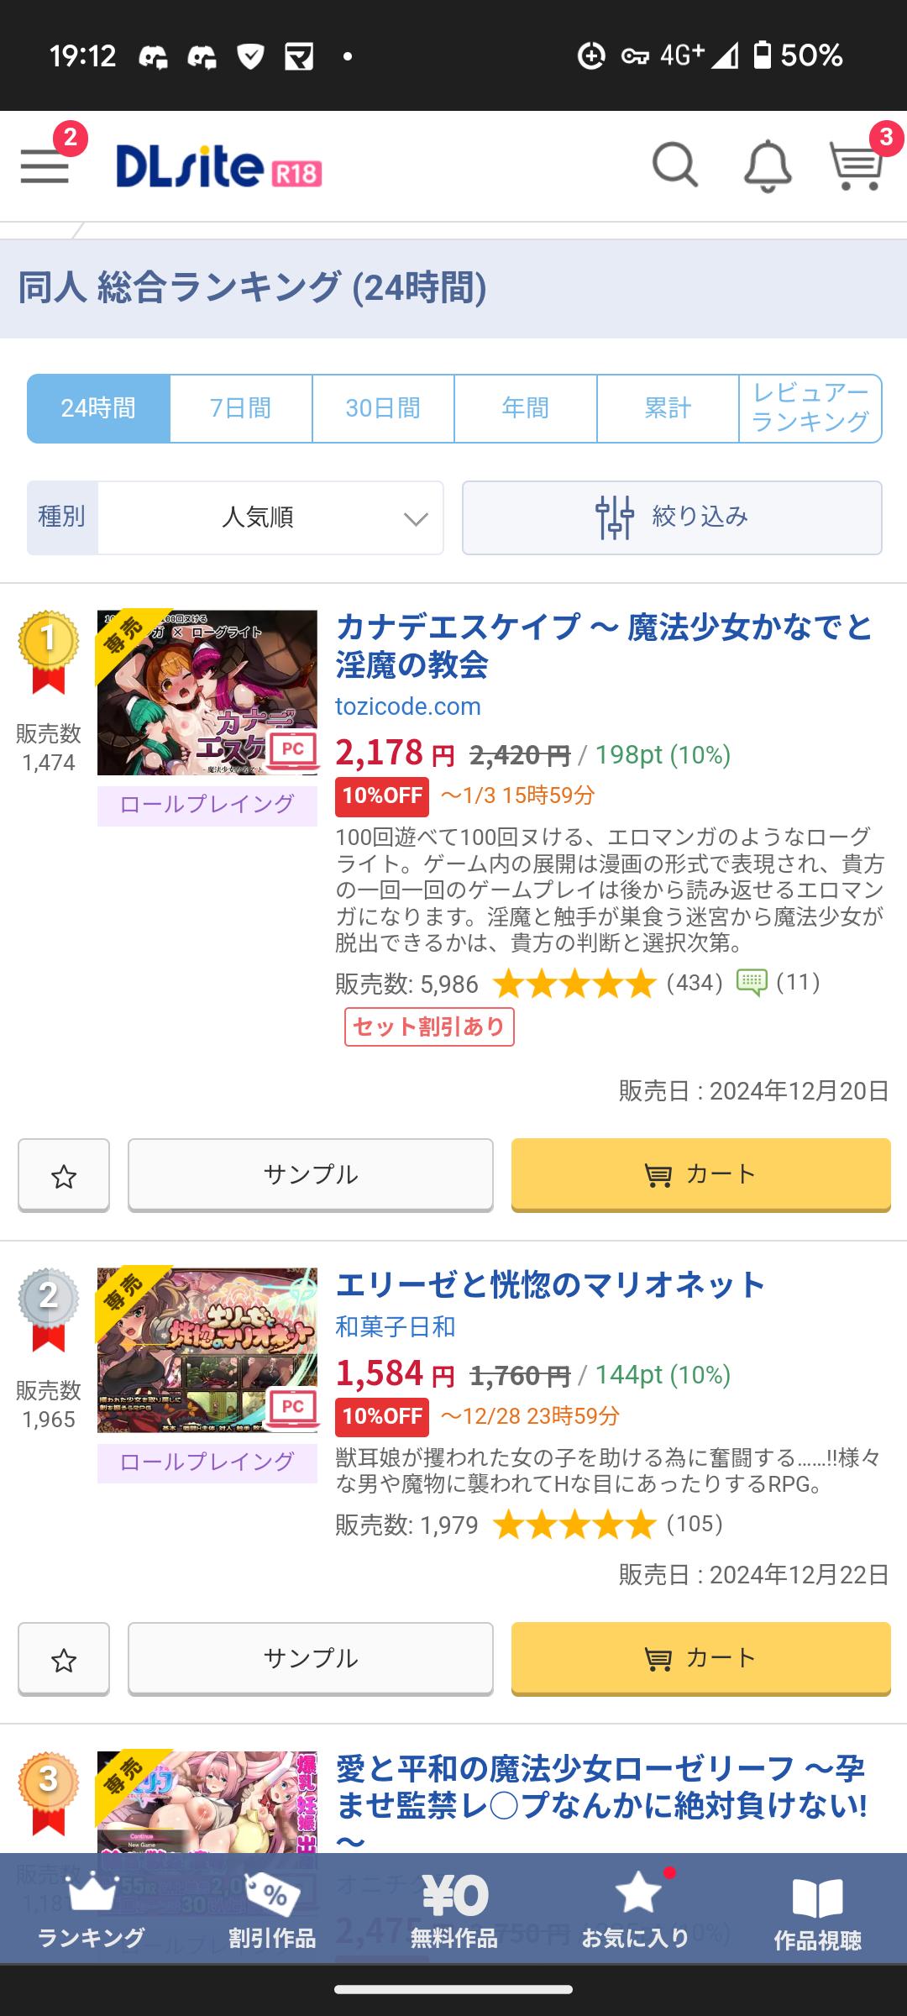Open the tozicode.com circle link
Viewport: 907px width, 2016px height.
[408, 706]
